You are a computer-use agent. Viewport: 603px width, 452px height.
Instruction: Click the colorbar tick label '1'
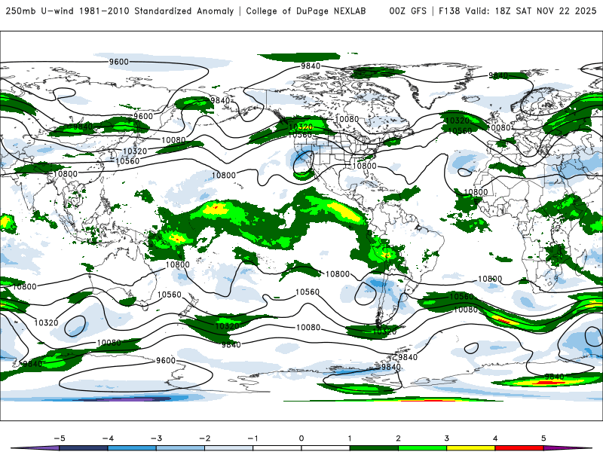point(350,438)
